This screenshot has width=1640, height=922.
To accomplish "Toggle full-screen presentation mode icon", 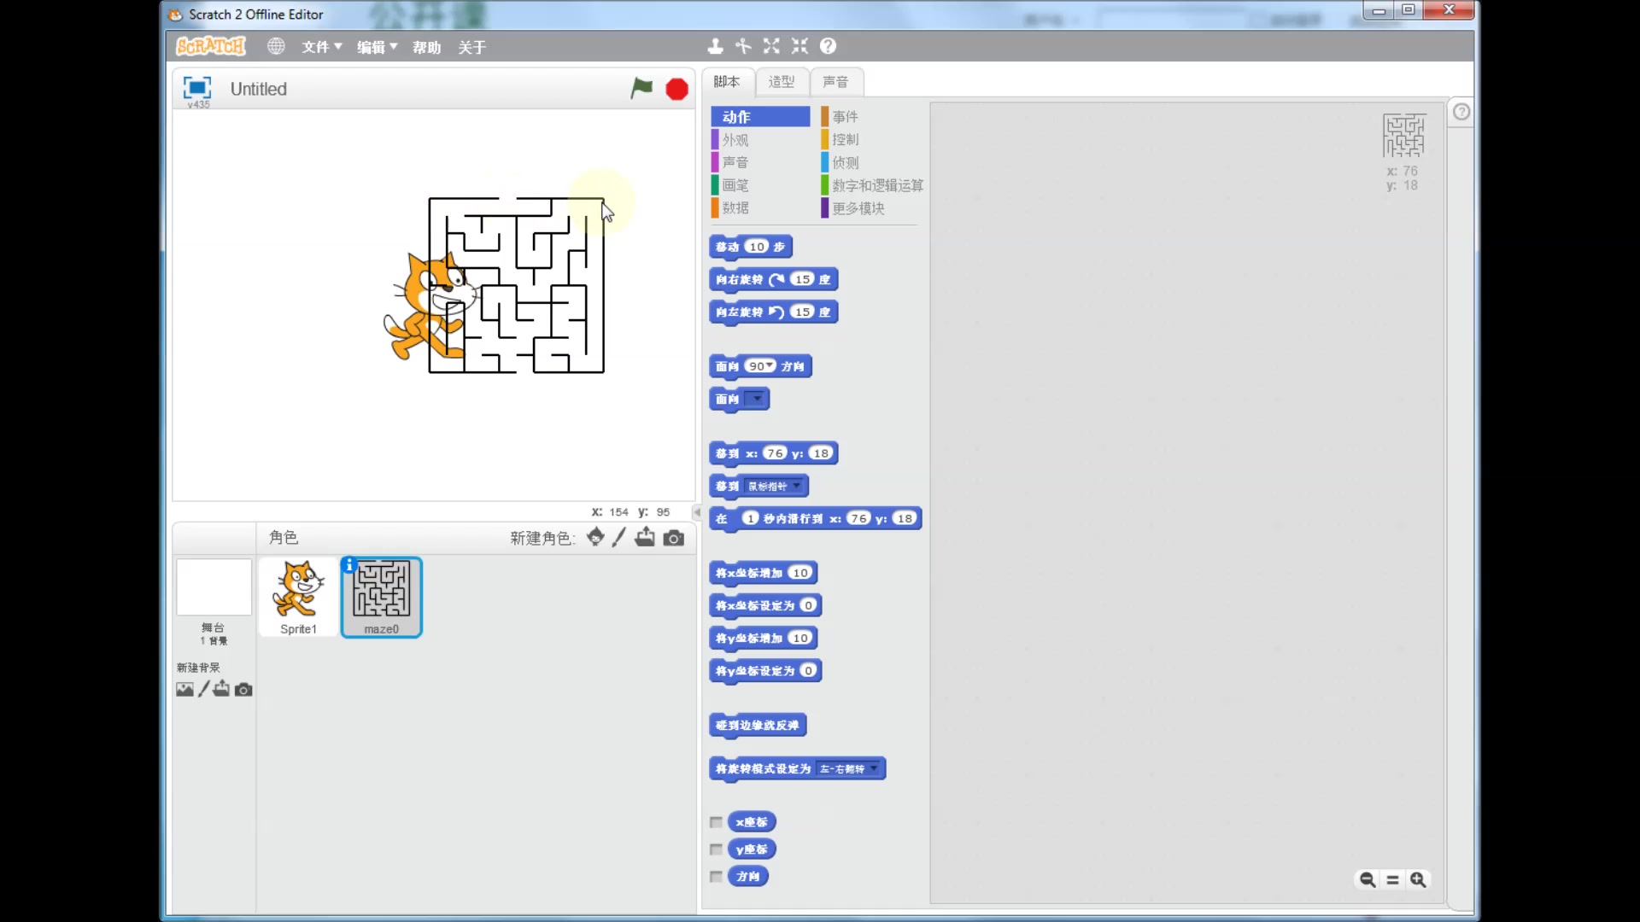I will (x=197, y=87).
